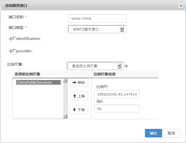Screen dimensions: 186x143
Task: Click the 接口名称 field containing wmts-china
Action: (x=97, y=19)
